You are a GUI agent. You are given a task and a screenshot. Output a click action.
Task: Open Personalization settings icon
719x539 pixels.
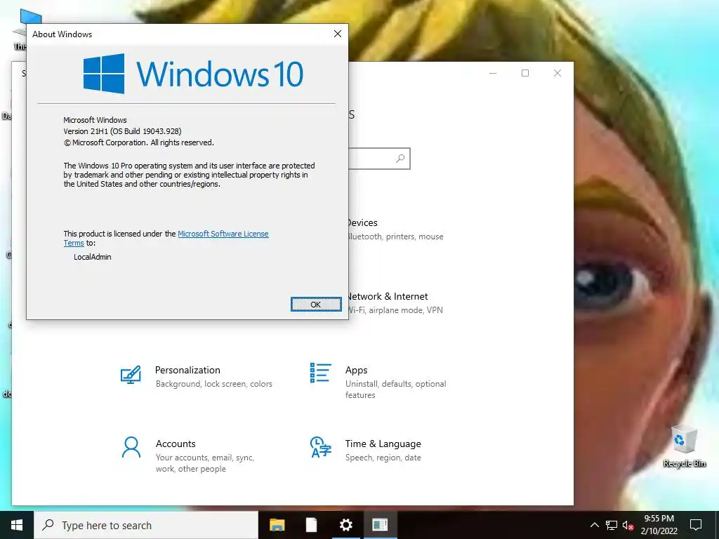point(131,375)
